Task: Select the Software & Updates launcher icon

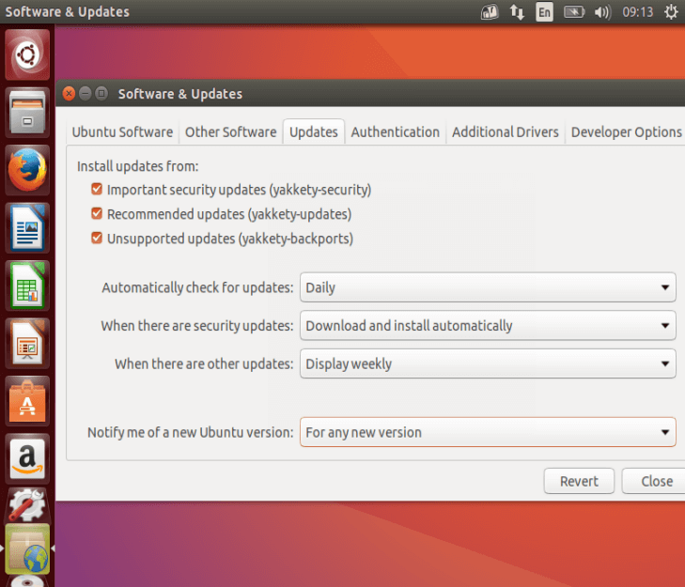Action: coord(27,549)
